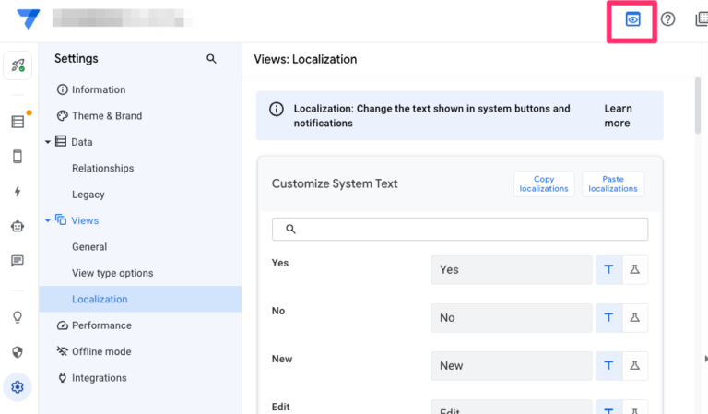
Task: Open the Data table icon in sidebar
Action: (x=18, y=122)
